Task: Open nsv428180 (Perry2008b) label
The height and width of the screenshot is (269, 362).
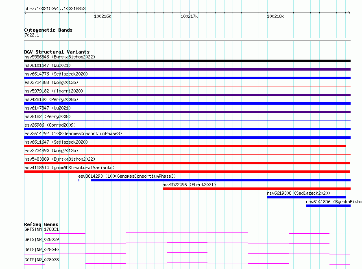Action: 51,99
